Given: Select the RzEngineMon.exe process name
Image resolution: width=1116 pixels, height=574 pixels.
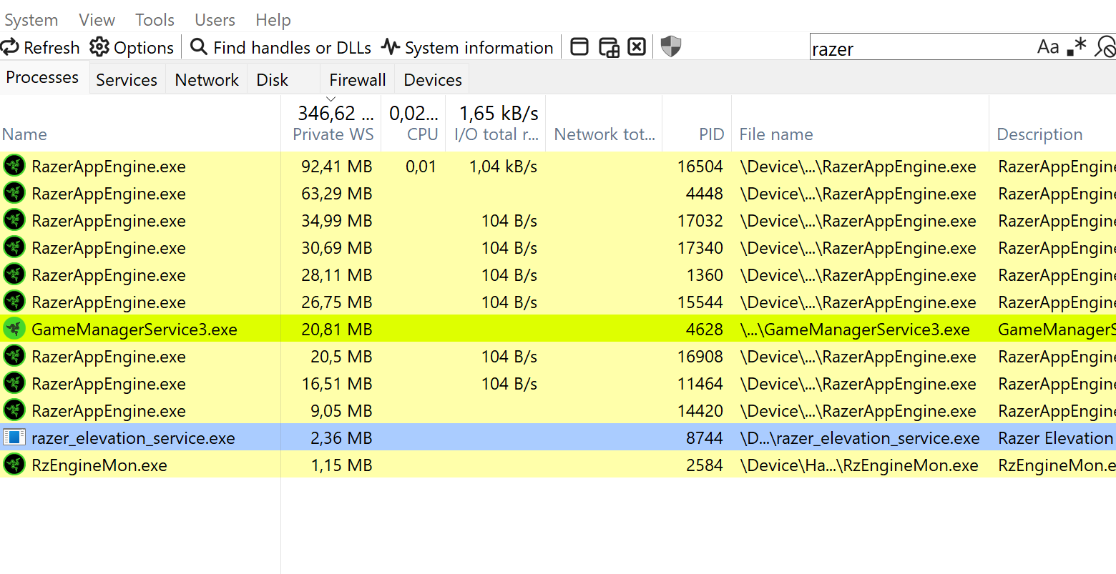Looking at the screenshot, I should [x=99, y=465].
